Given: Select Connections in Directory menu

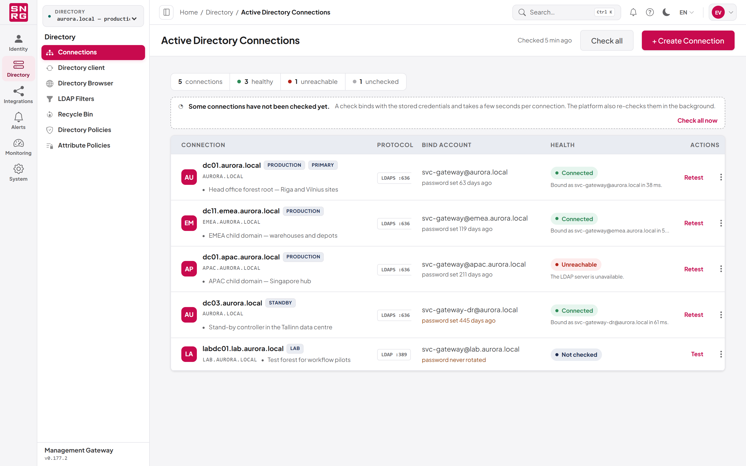Looking at the screenshot, I should [93, 52].
